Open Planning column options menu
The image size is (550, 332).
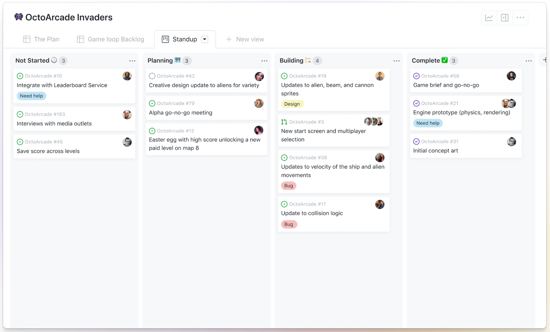264,61
